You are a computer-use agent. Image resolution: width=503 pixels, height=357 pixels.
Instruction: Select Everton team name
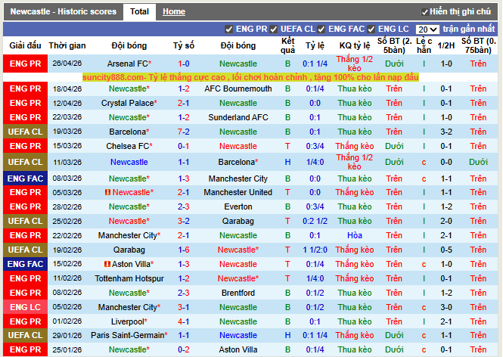click(238, 207)
